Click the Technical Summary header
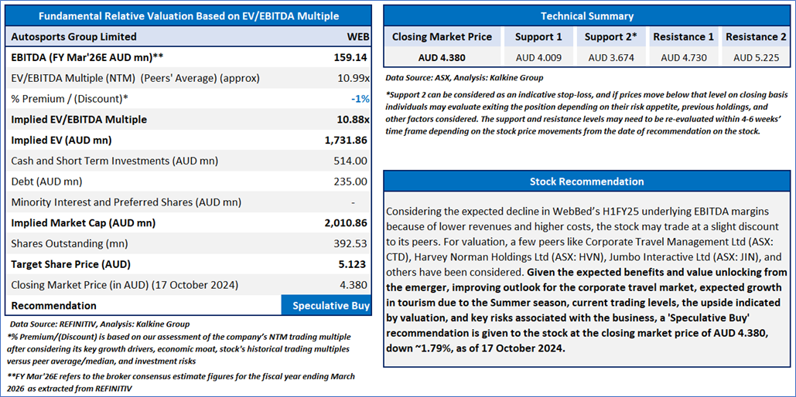The width and height of the screenshot is (796, 397). (587, 15)
